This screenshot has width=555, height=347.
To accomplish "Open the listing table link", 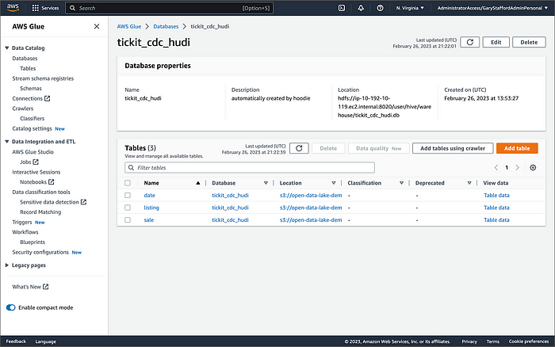I will point(151,208).
